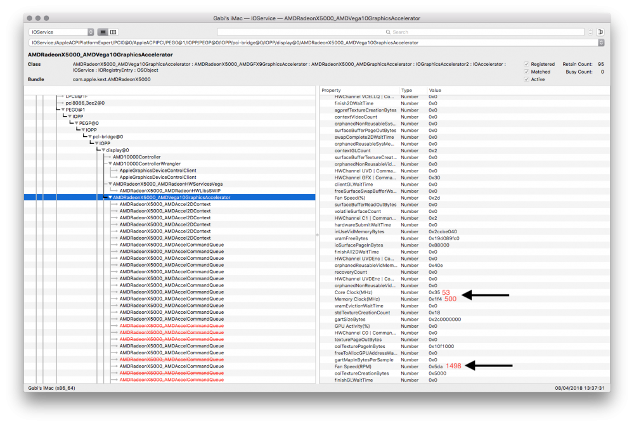This screenshot has width=634, height=426.
Task: Select the contextVideoCount property row
Action: click(x=465, y=117)
